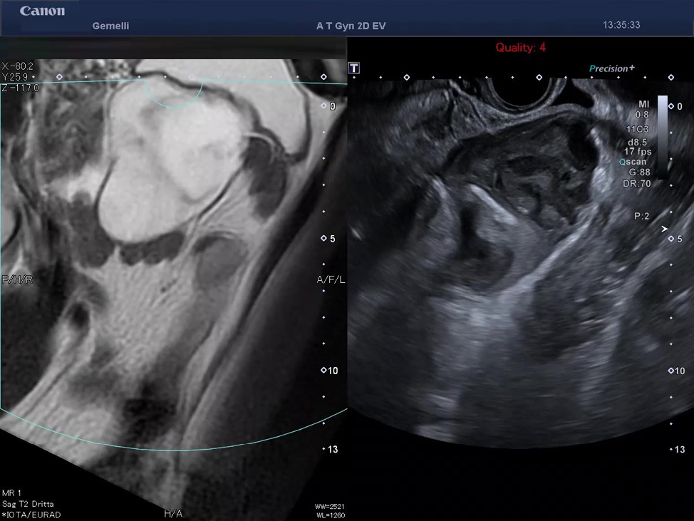The image size is (694, 521).
Task: Click the Z:-117.0 coordinate readout
Action: click(21, 88)
